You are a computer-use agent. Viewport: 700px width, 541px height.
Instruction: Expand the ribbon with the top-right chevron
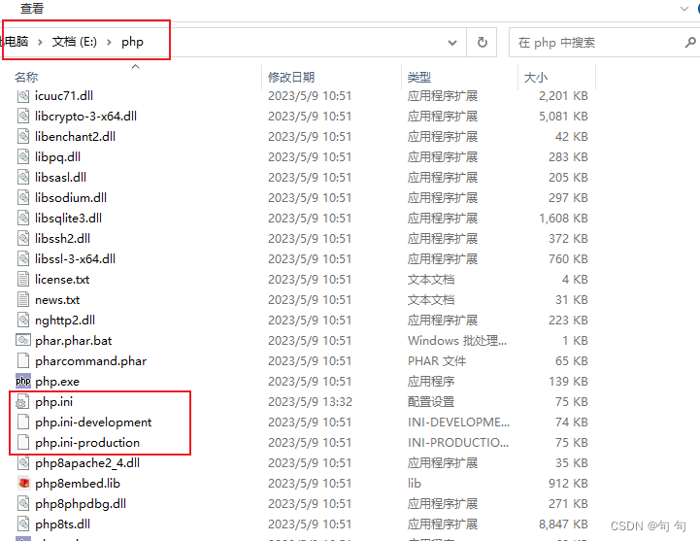[x=683, y=9]
